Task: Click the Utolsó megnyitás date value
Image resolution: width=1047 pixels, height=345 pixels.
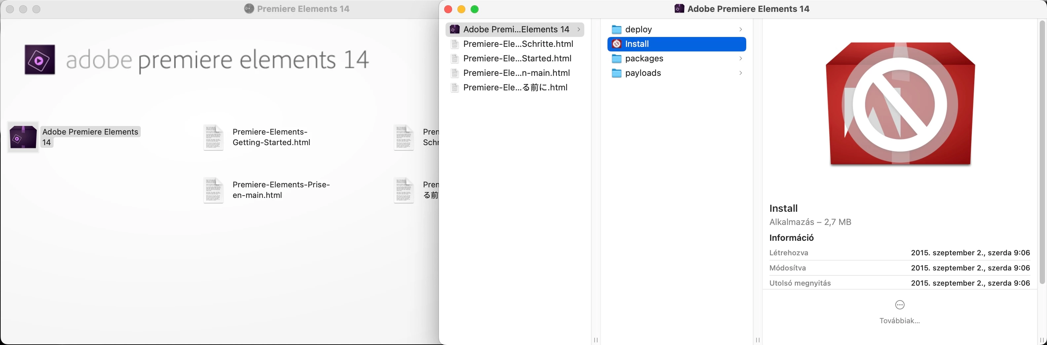Action: pyautogui.click(x=970, y=283)
